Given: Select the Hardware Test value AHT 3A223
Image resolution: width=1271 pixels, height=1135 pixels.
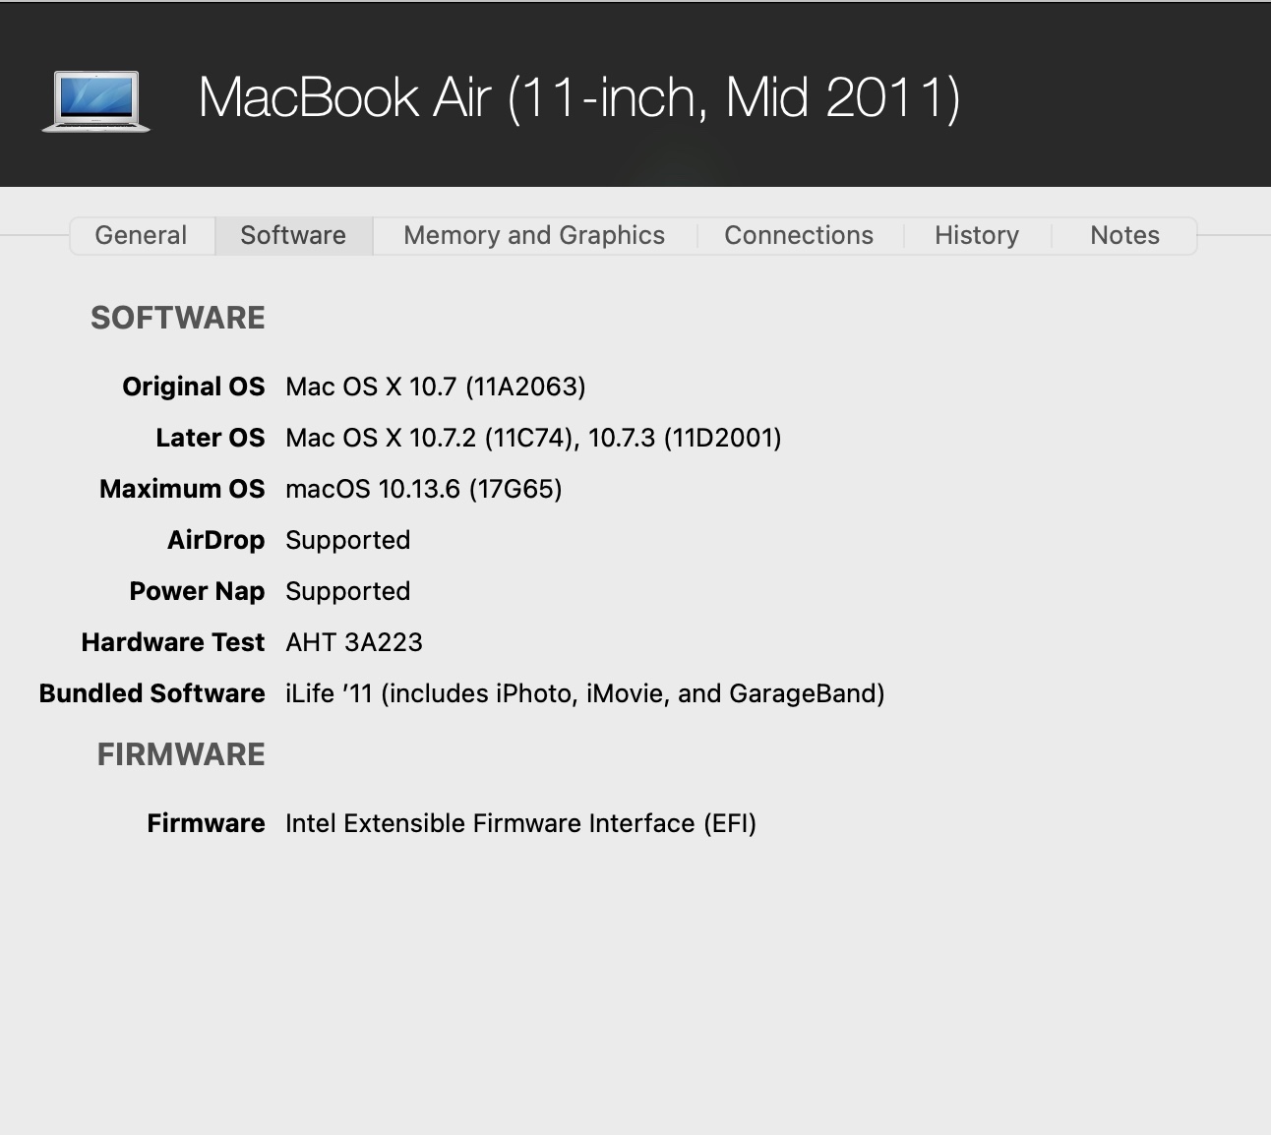Looking at the screenshot, I should tap(354, 643).
